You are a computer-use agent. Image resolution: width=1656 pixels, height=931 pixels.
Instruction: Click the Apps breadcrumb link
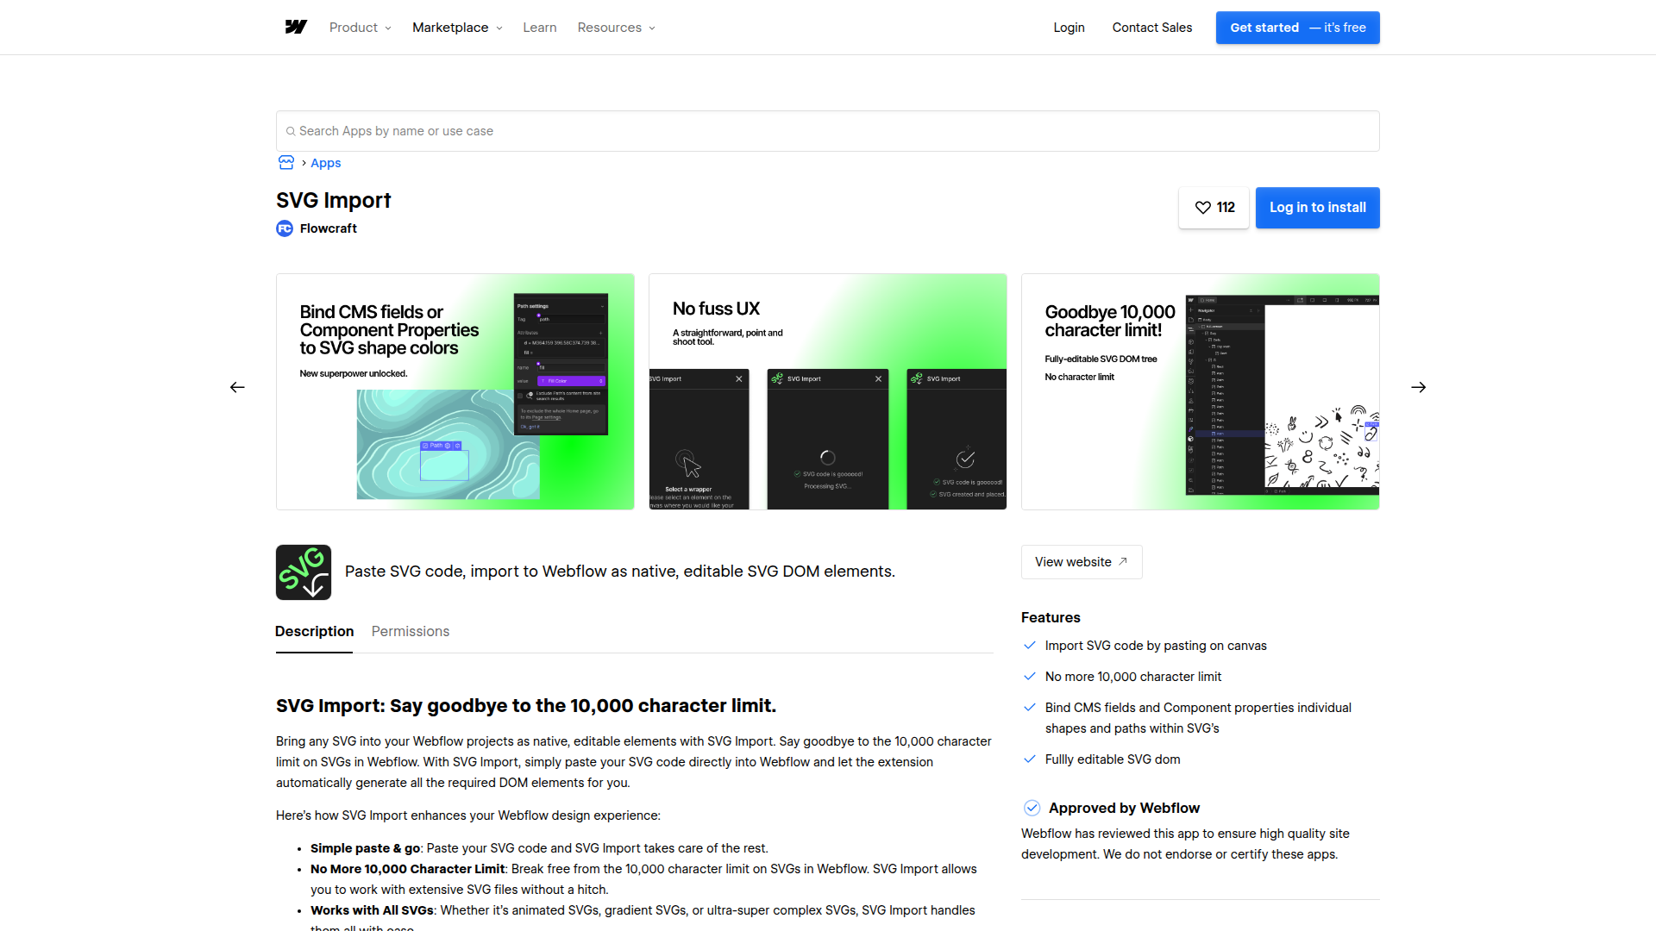326,163
